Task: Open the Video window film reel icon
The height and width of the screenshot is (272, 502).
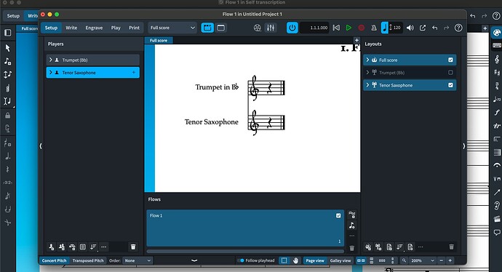Action: click(258, 28)
